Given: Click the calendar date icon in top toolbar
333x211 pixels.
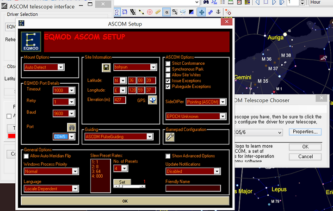Looking at the screenshot, I should click(239, 2).
